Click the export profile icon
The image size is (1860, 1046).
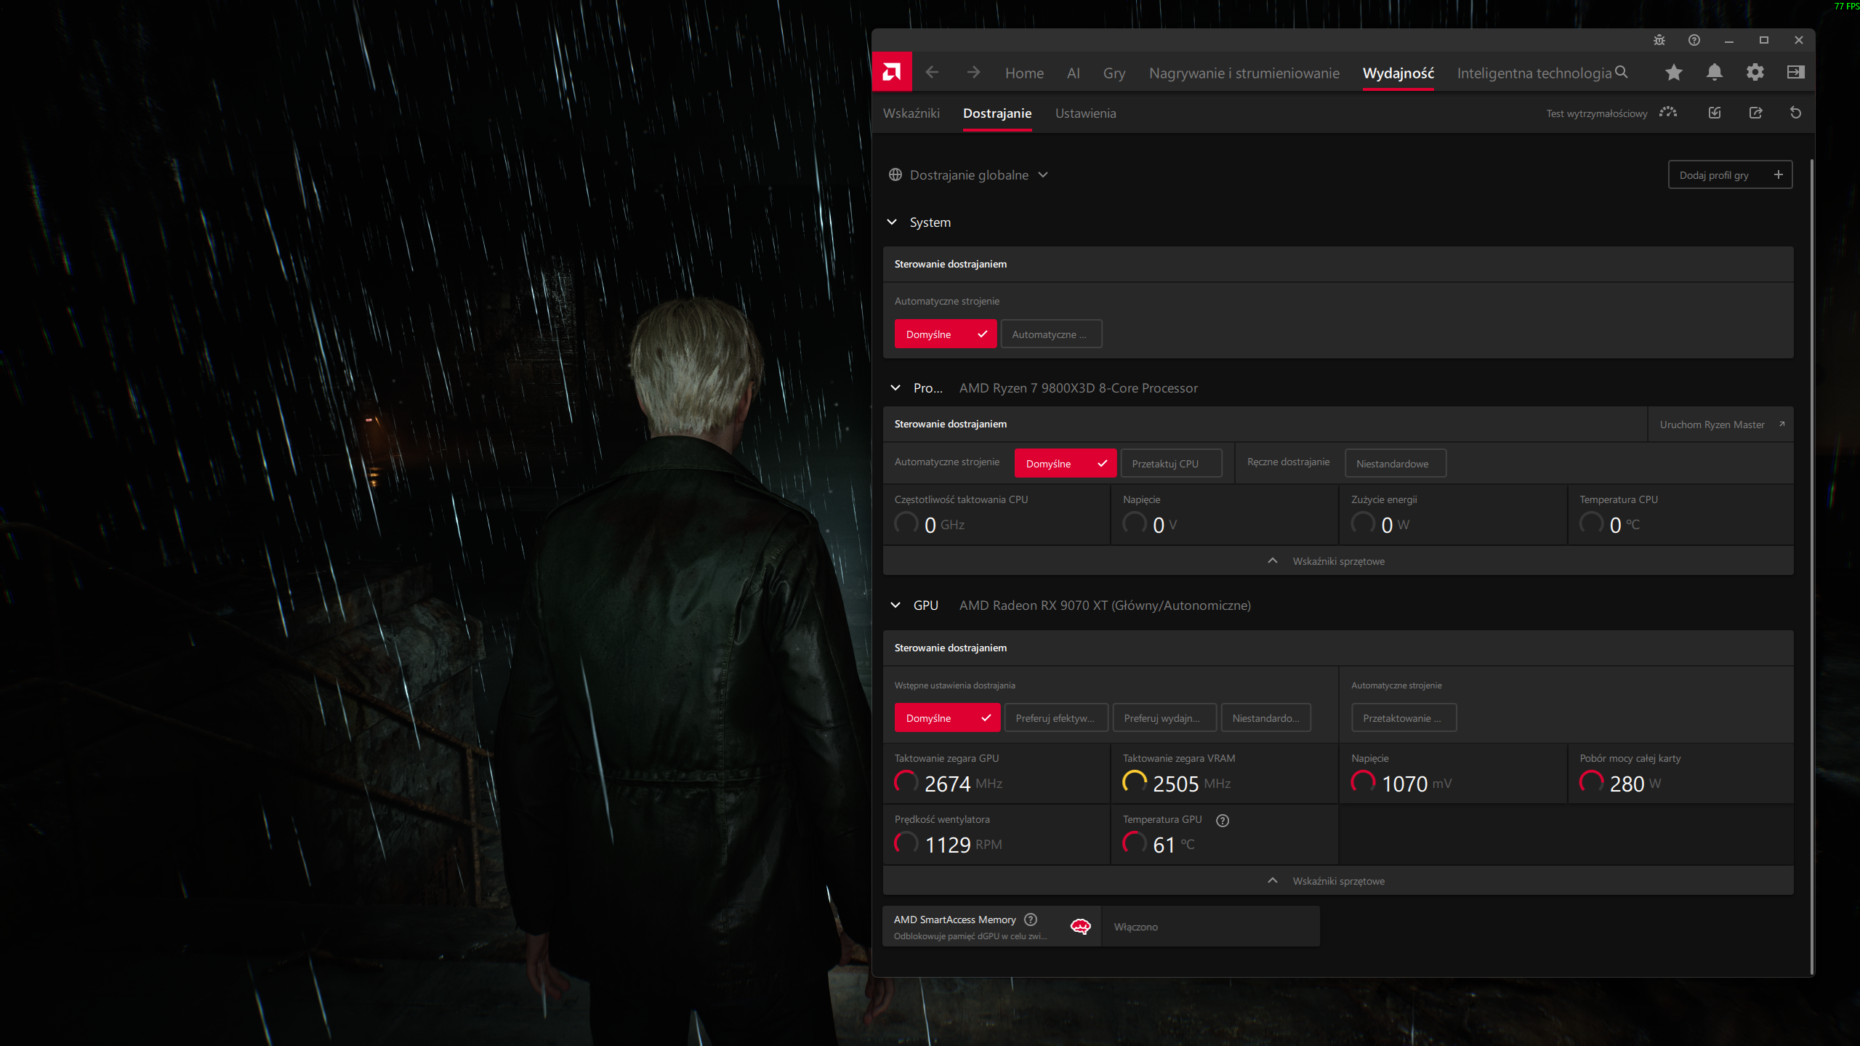coord(1755,113)
